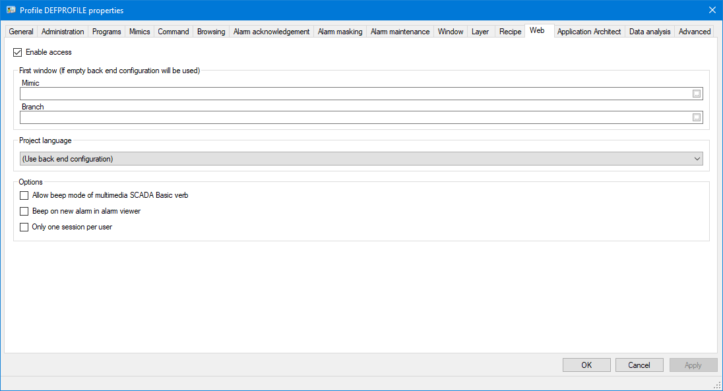
Task: Open the Alarm masking tab
Action: pos(340,32)
